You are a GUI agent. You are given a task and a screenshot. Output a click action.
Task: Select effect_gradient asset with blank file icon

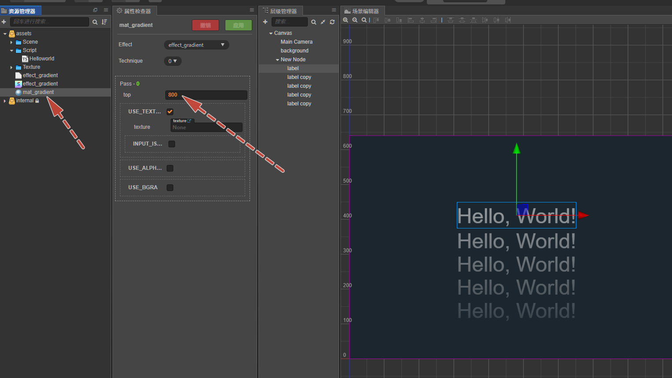tap(40, 75)
